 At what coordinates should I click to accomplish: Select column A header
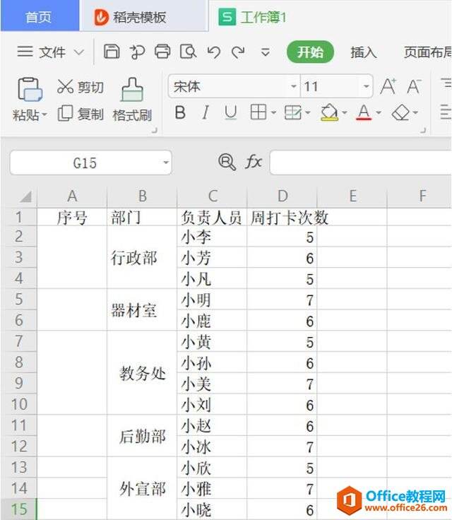point(72,196)
